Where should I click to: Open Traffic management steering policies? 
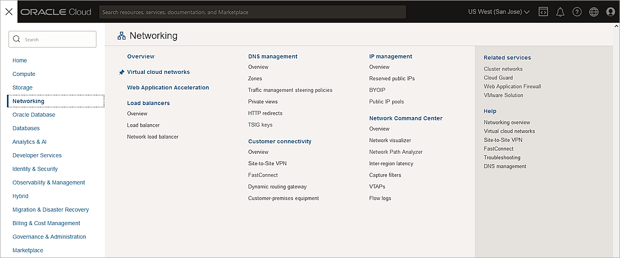pos(290,90)
